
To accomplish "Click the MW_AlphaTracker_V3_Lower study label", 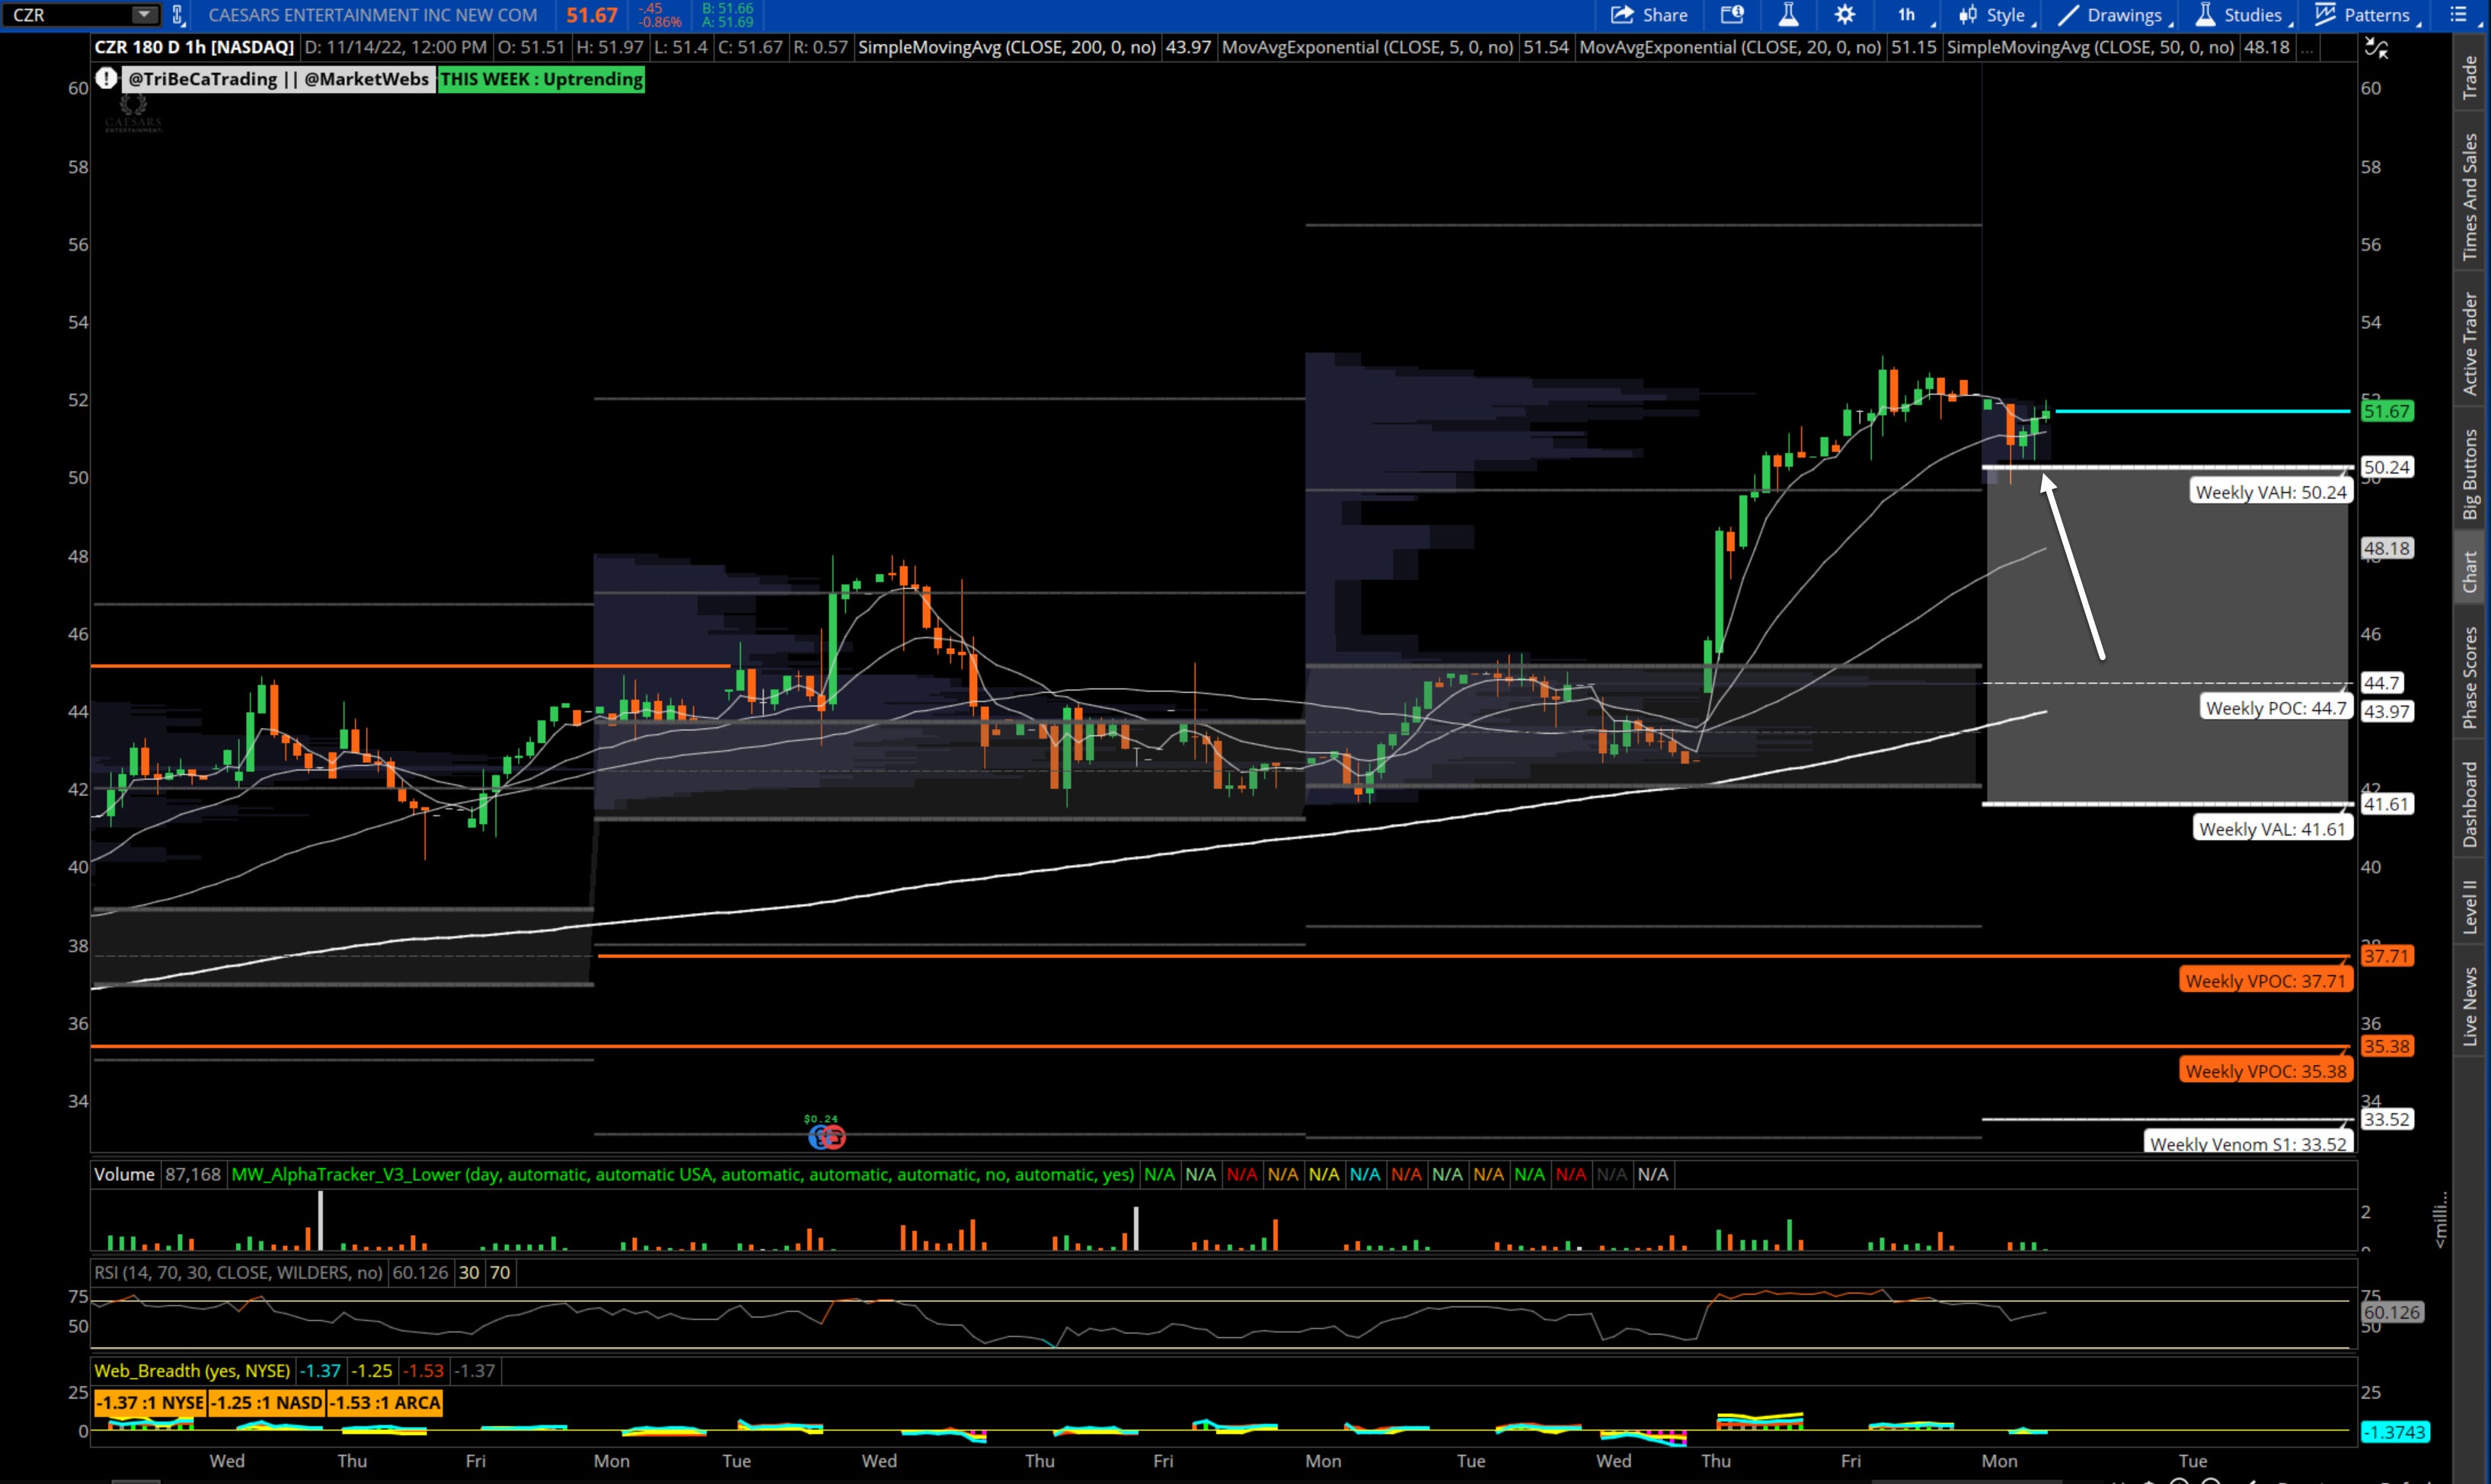I will tap(683, 1174).
